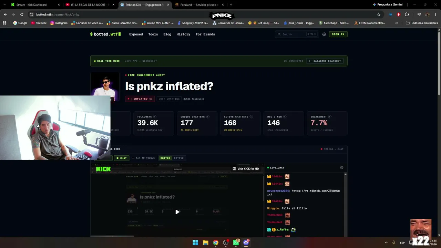Click Visit KICK for HD
Image resolution: width=441 pixels, height=248 pixels.
click(246, 169)
